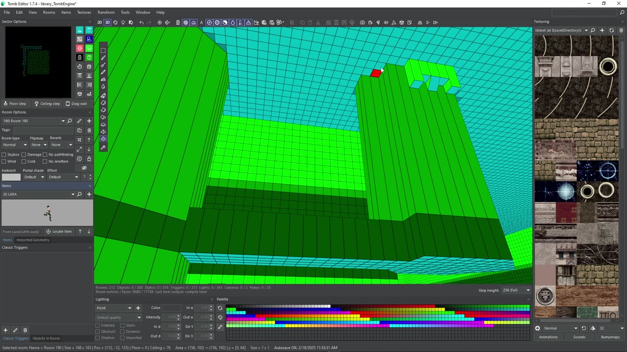Click the camera snapshot icon in toolbar
This screenshot has height=352, width=627.
point(362,22)
